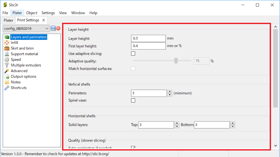Viewport: 280px width, 157px height.
Task: Save the current preset with the disk icon
Action: point(53,28)
